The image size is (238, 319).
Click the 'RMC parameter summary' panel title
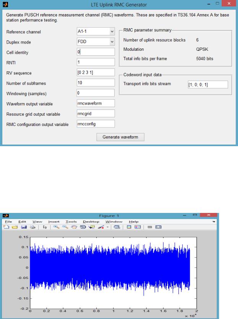click(x=147, y=30)
